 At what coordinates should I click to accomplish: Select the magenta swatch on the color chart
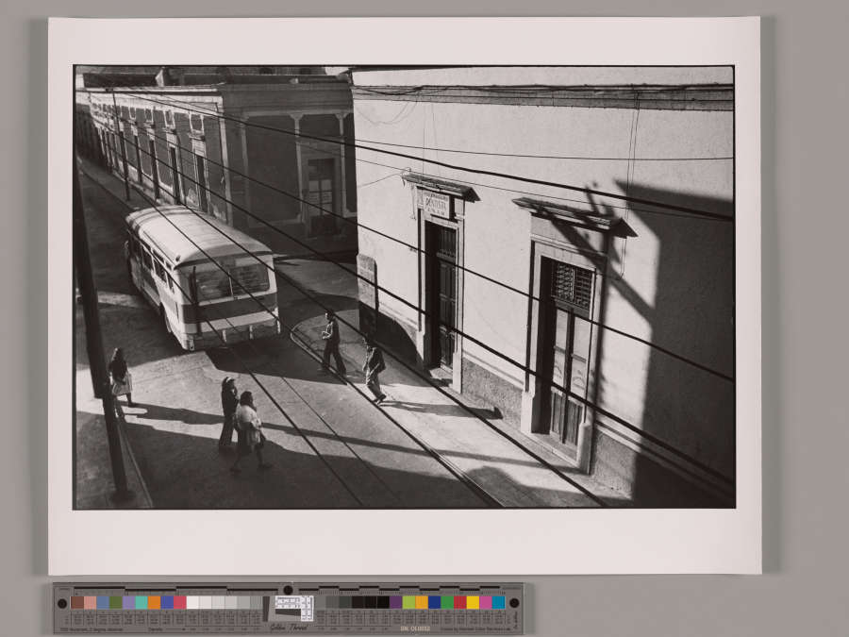point(485,602)
